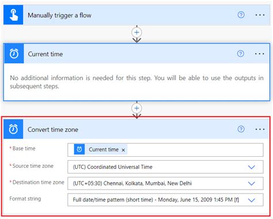This screenshot has height=219, width=273.
Task: Remove the Current time token from Base time
Action: [x=123, y=150]
